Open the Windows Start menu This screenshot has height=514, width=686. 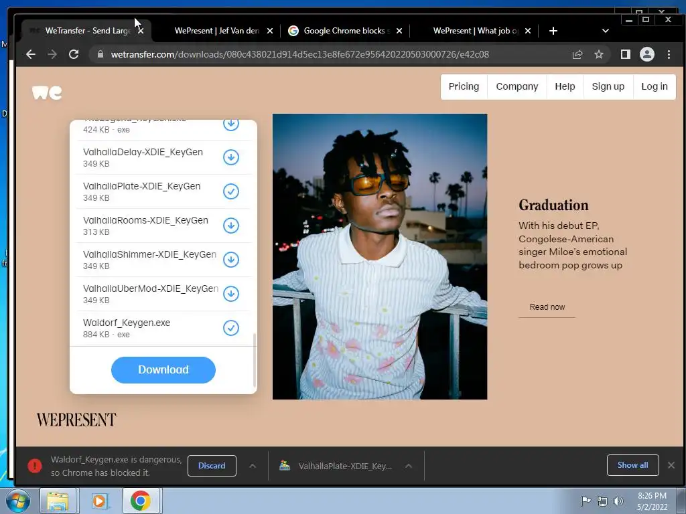point(18,501)
